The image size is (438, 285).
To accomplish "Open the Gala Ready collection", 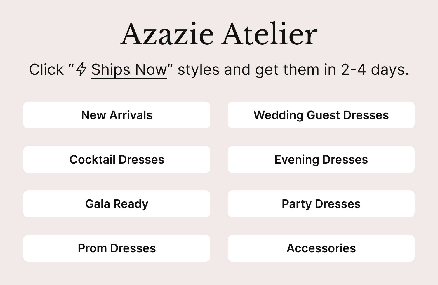I will pos(117,204).
